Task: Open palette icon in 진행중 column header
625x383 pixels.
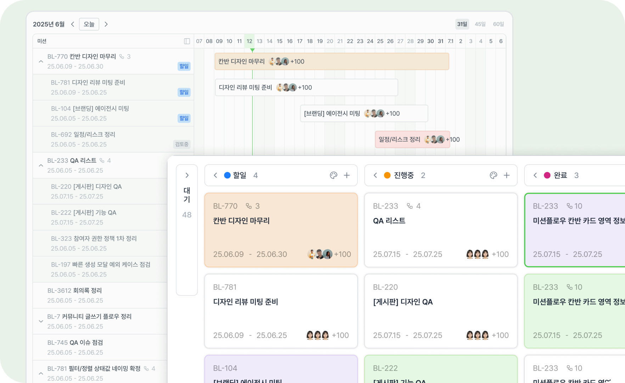Action: point(493,175)
